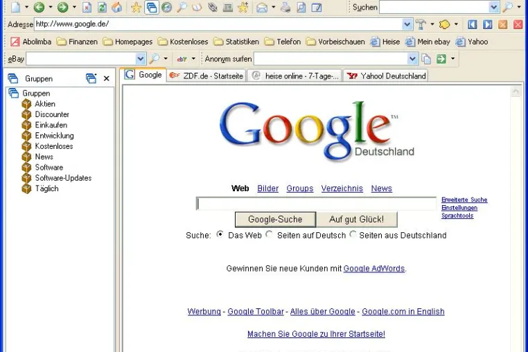Reload the page with the refresh icon
This screenshot has width=528, height=352.
[x=102, y=7]
